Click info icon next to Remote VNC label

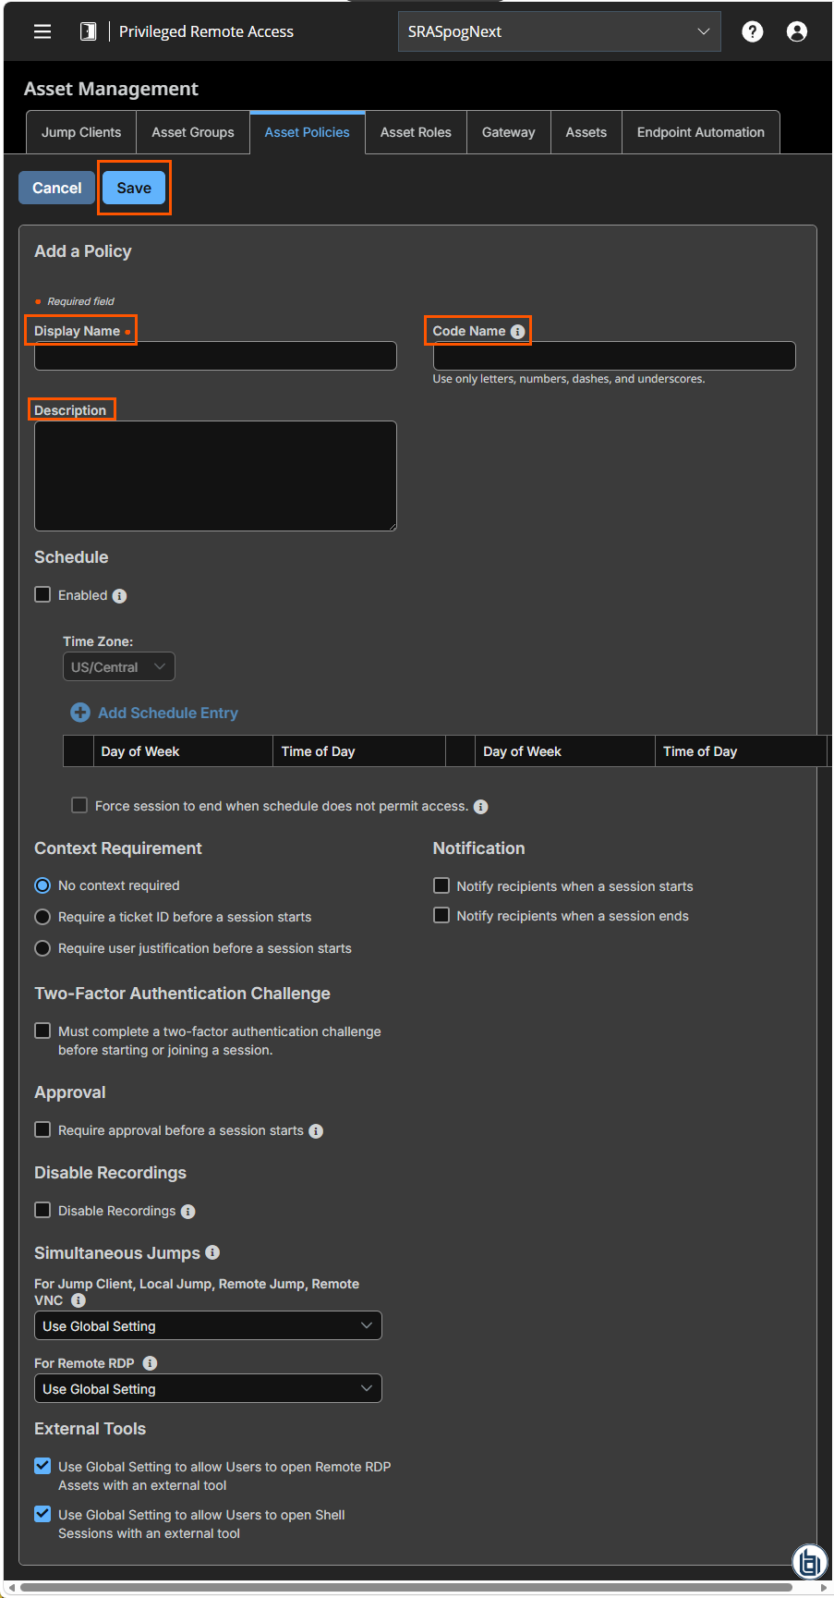[x=79, y=1300]
